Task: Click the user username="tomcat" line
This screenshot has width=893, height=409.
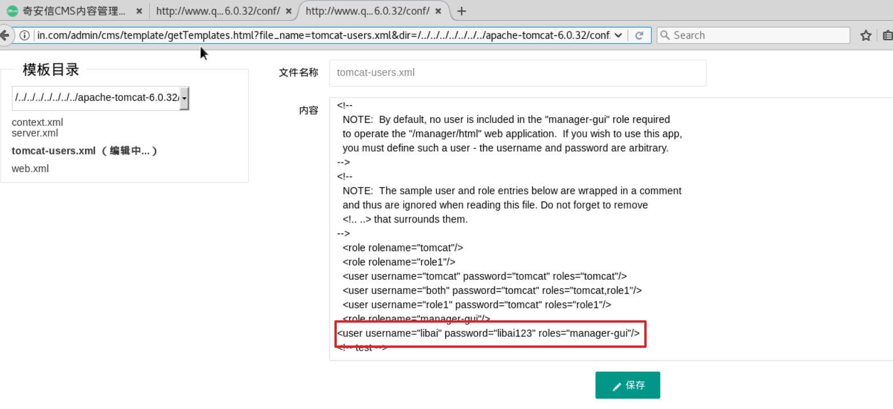Action: 485,276
